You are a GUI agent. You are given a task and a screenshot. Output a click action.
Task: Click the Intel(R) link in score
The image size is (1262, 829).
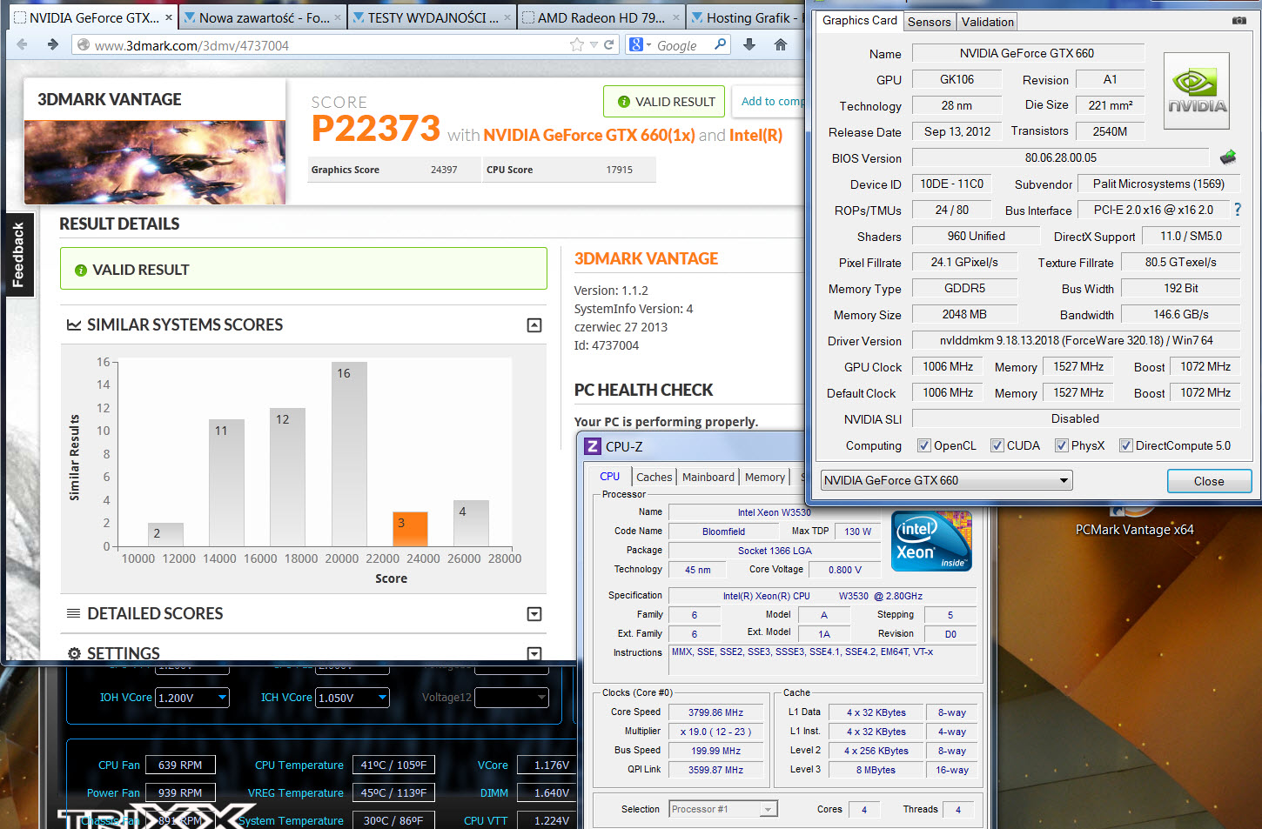[x=755, y=135]
